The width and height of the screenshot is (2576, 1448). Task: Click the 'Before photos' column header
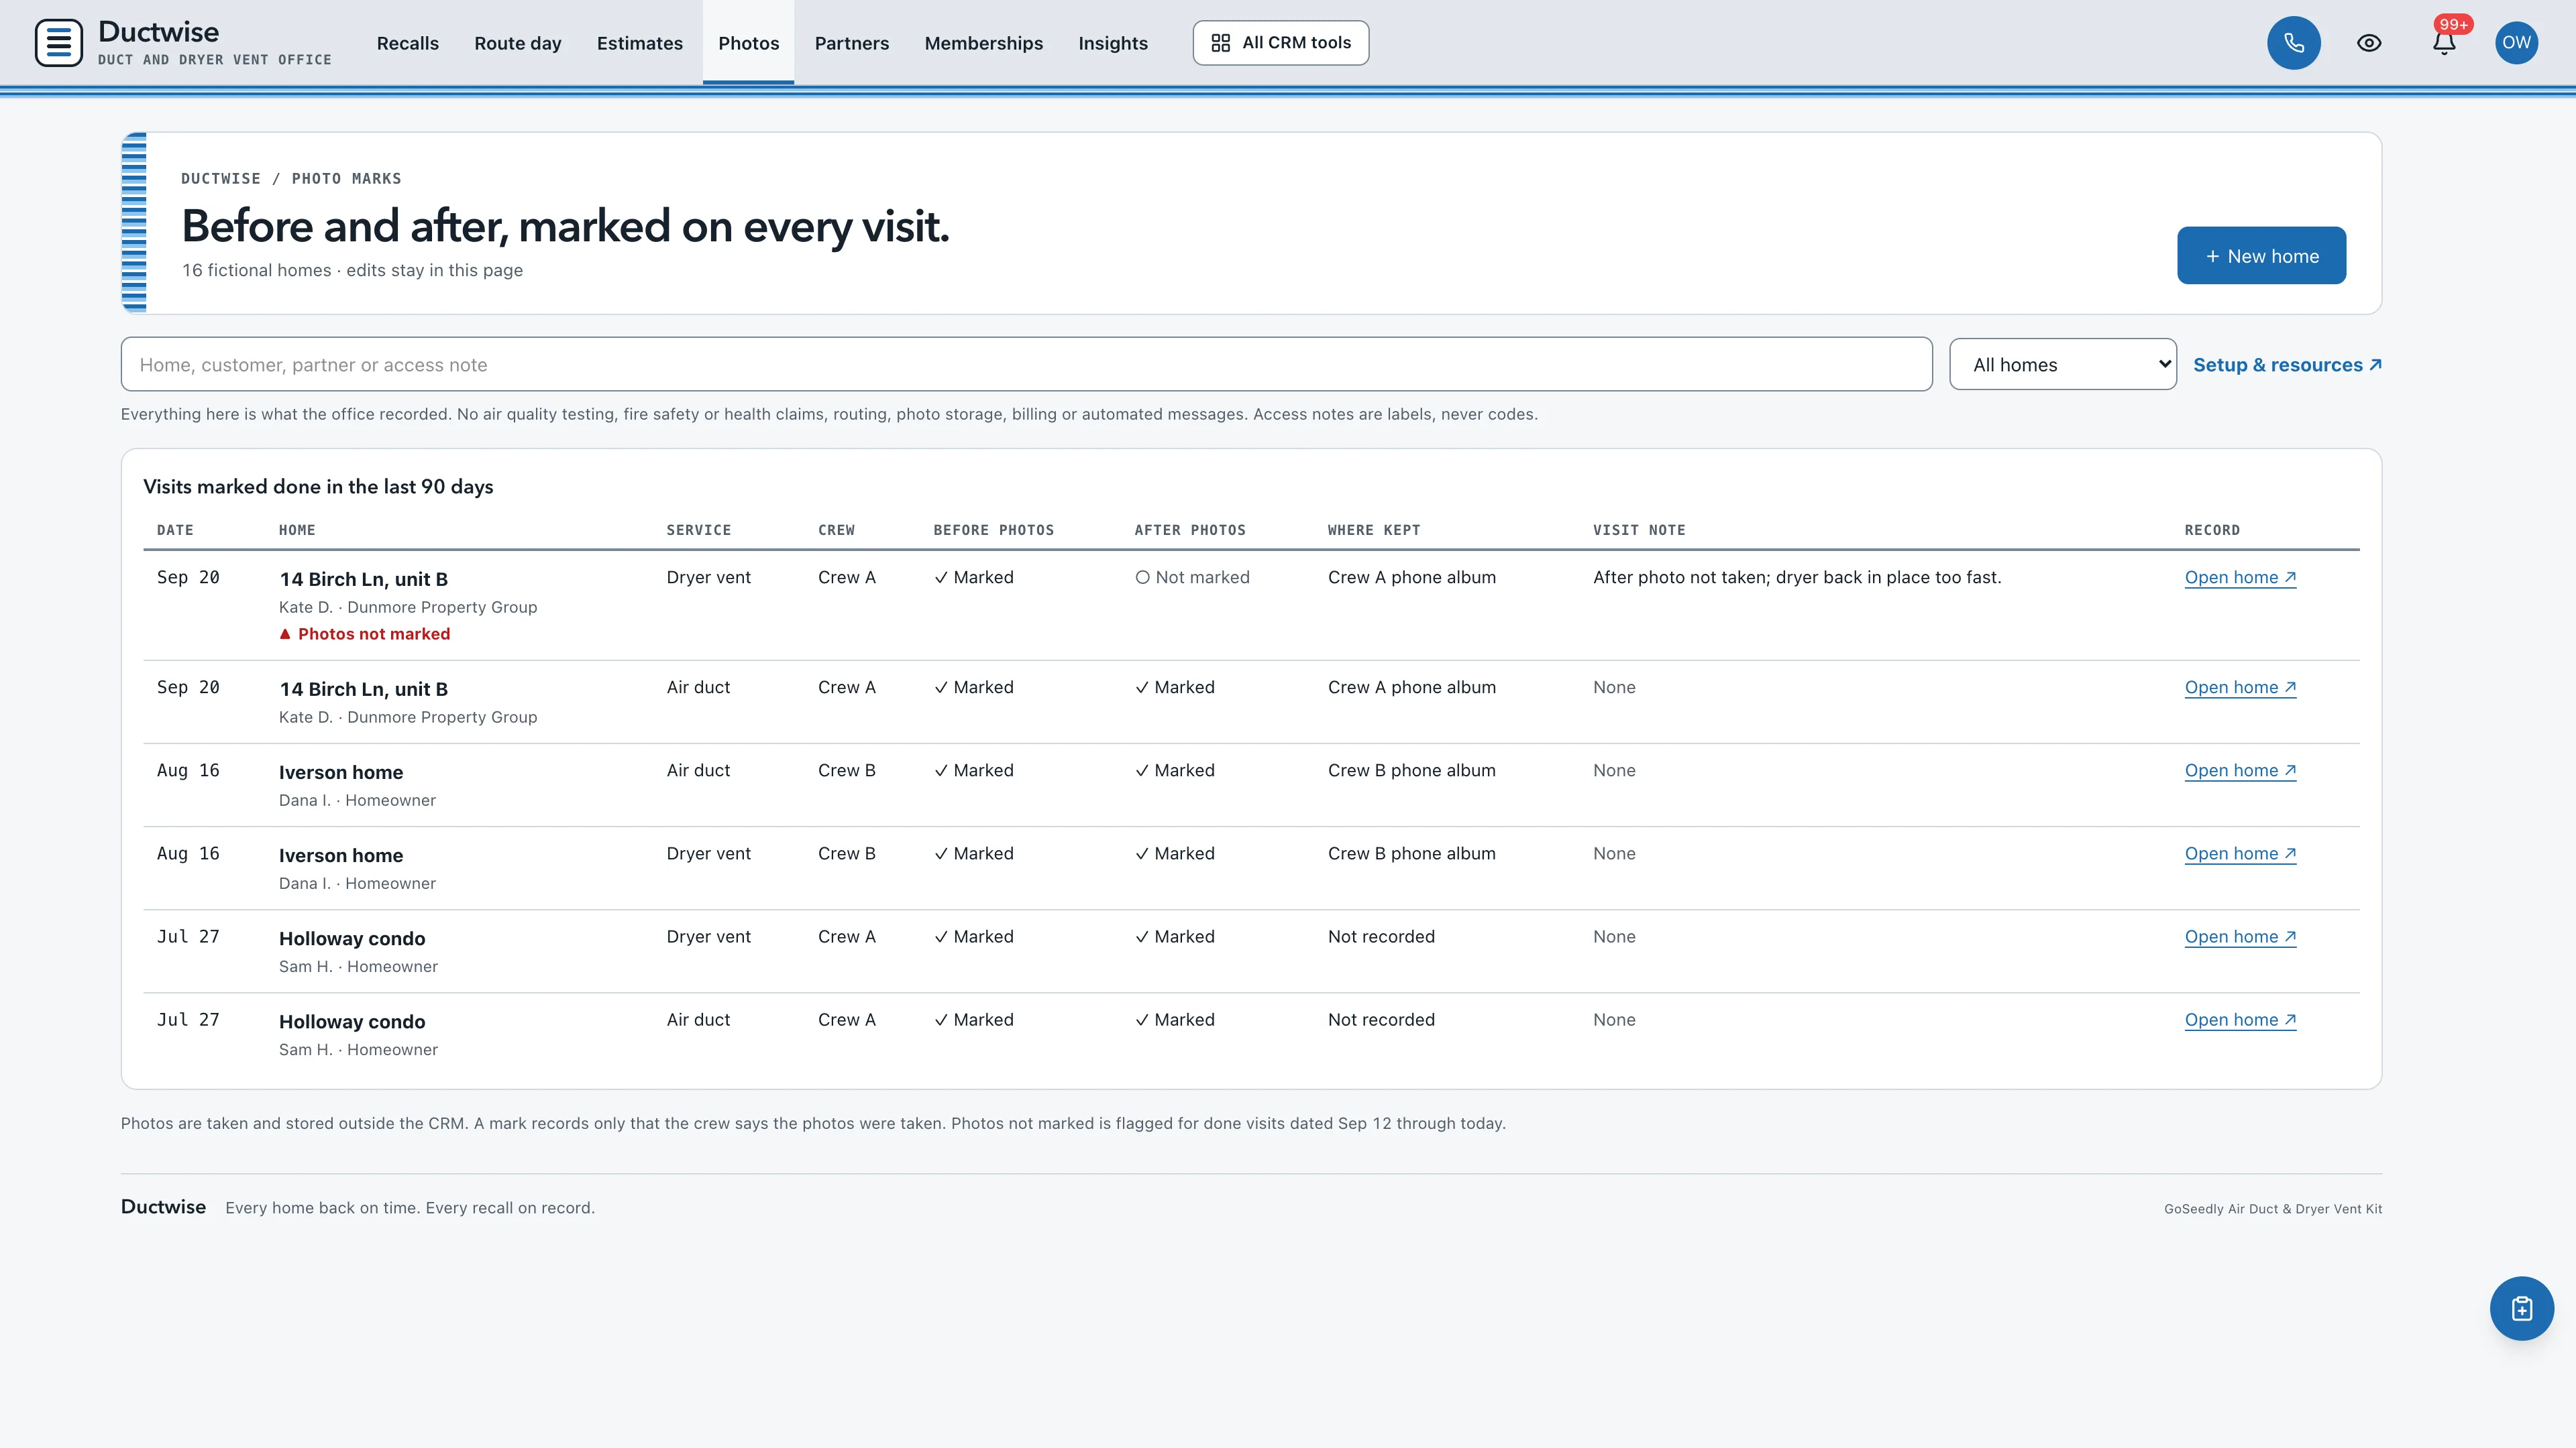tap(993, 531)
